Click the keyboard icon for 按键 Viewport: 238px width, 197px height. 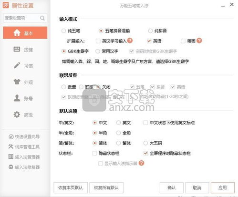tap(17, 49)
